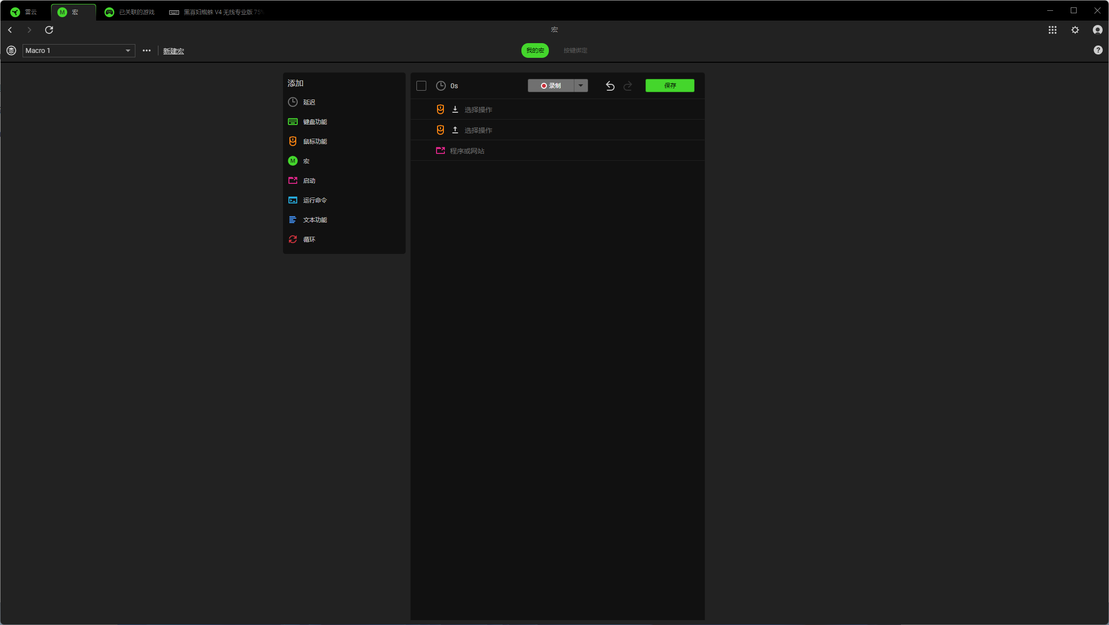Open the three-dot more options menu
Image resolution: width=1109 pixels, height=625 pixels.
point(146,50)
